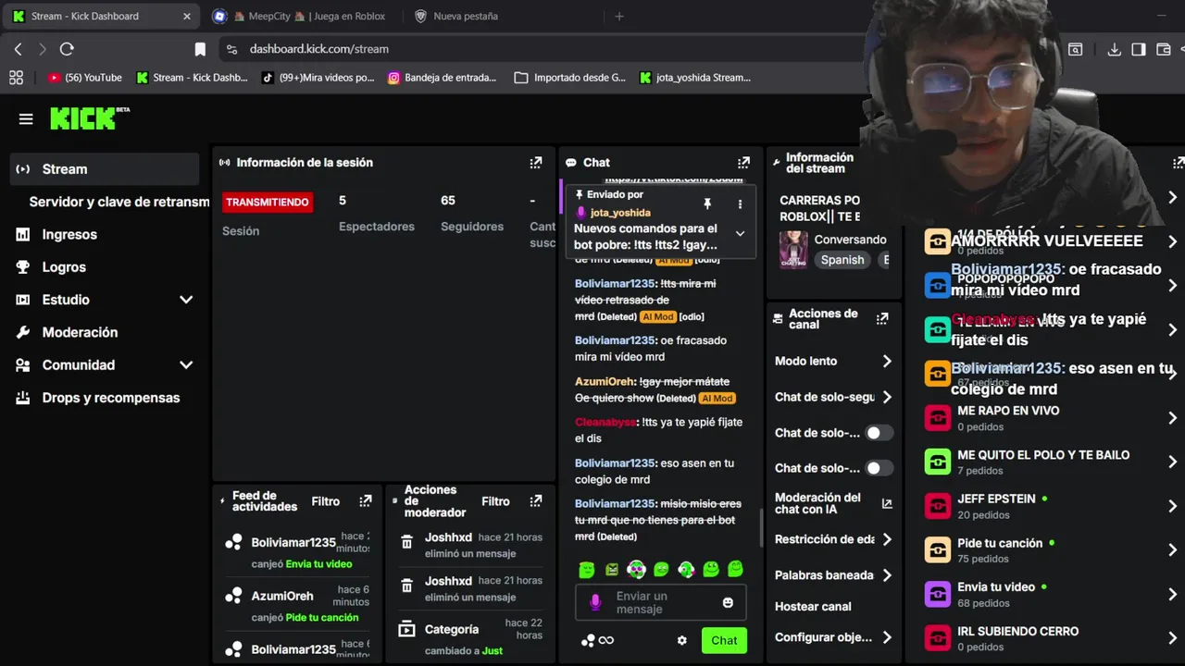Image resolution: width=1185 pixels, height=666 pixels.
Task: Click the emoji picker in message box
Action: coord(728,602)
